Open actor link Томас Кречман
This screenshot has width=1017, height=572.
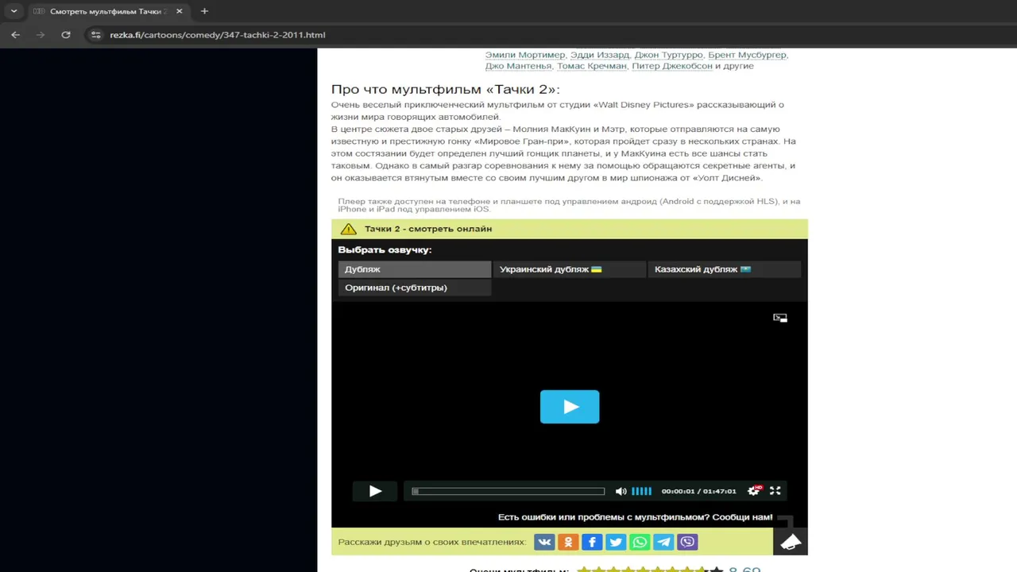click(591, 66)
